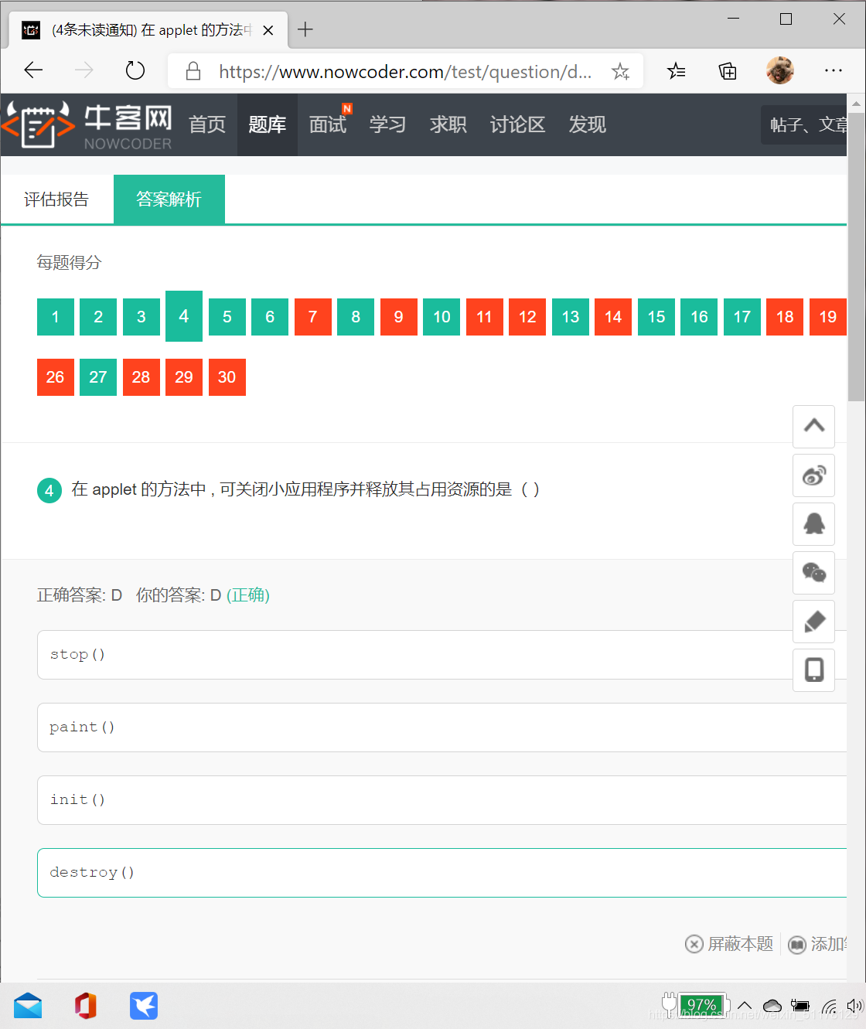Click the page vertical scrollbar thumb
Viewport: 866px width, 1029px height.
pos(856,257)
